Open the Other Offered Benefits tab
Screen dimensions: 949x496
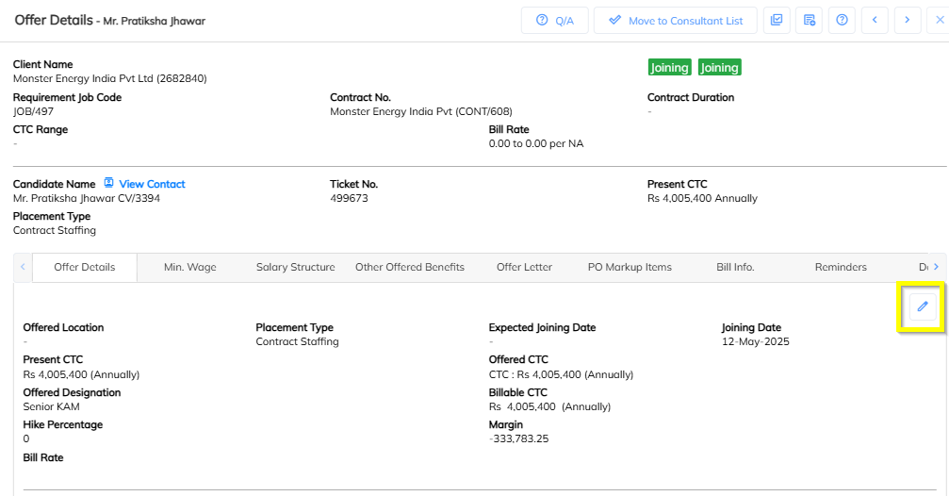409,267
